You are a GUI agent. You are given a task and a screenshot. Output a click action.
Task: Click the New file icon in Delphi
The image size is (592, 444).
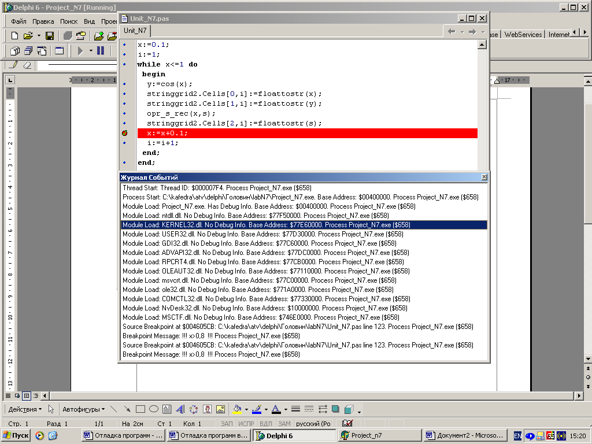pyautogui.click(x=14, y=36)
